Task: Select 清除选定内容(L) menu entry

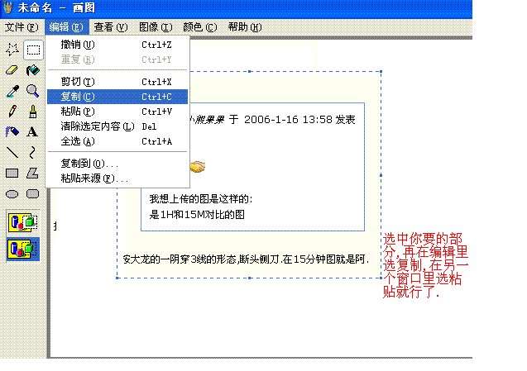Action: pyautogui.click(x=117, y=126)
